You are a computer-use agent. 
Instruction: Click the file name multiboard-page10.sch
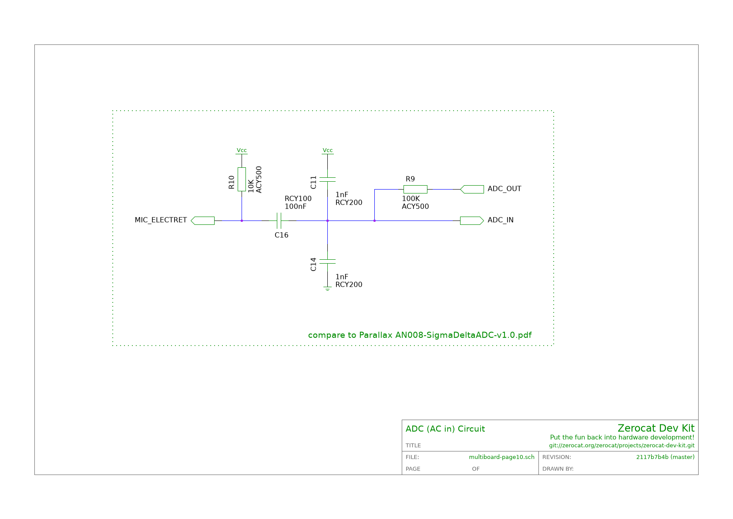pyautogui.click(x=502, y=457)
